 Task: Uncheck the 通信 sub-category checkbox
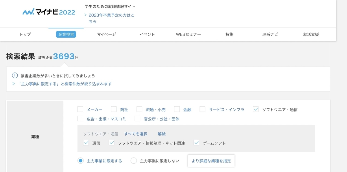[86, 143]
